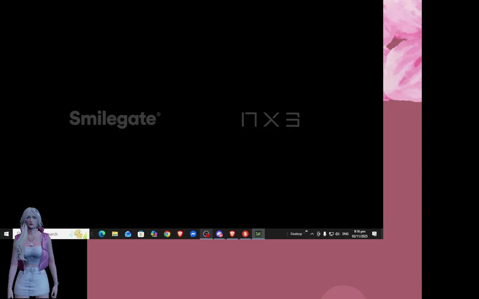Click the Smilegate logo on splash screen

[115, 119]
